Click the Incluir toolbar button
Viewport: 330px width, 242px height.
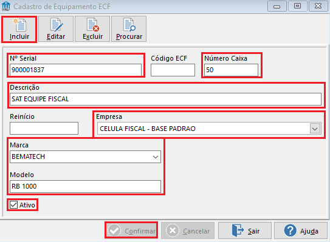tap(19, 29)
